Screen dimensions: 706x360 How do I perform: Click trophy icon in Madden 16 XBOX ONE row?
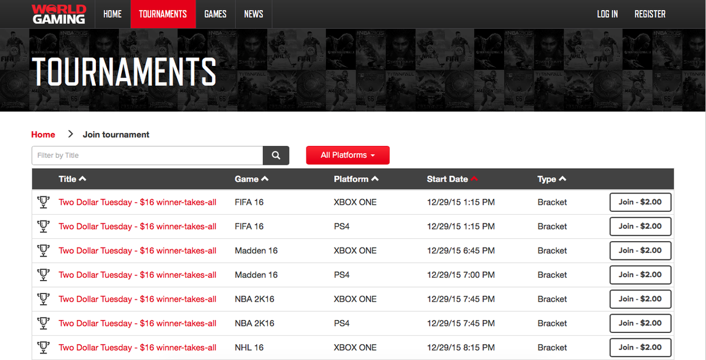click(x=43, y=251)
